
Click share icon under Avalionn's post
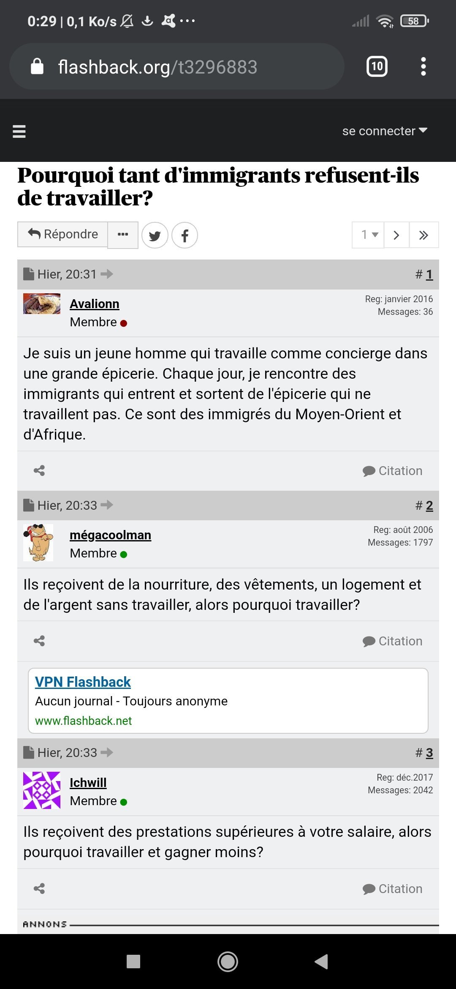coord(39,471)
